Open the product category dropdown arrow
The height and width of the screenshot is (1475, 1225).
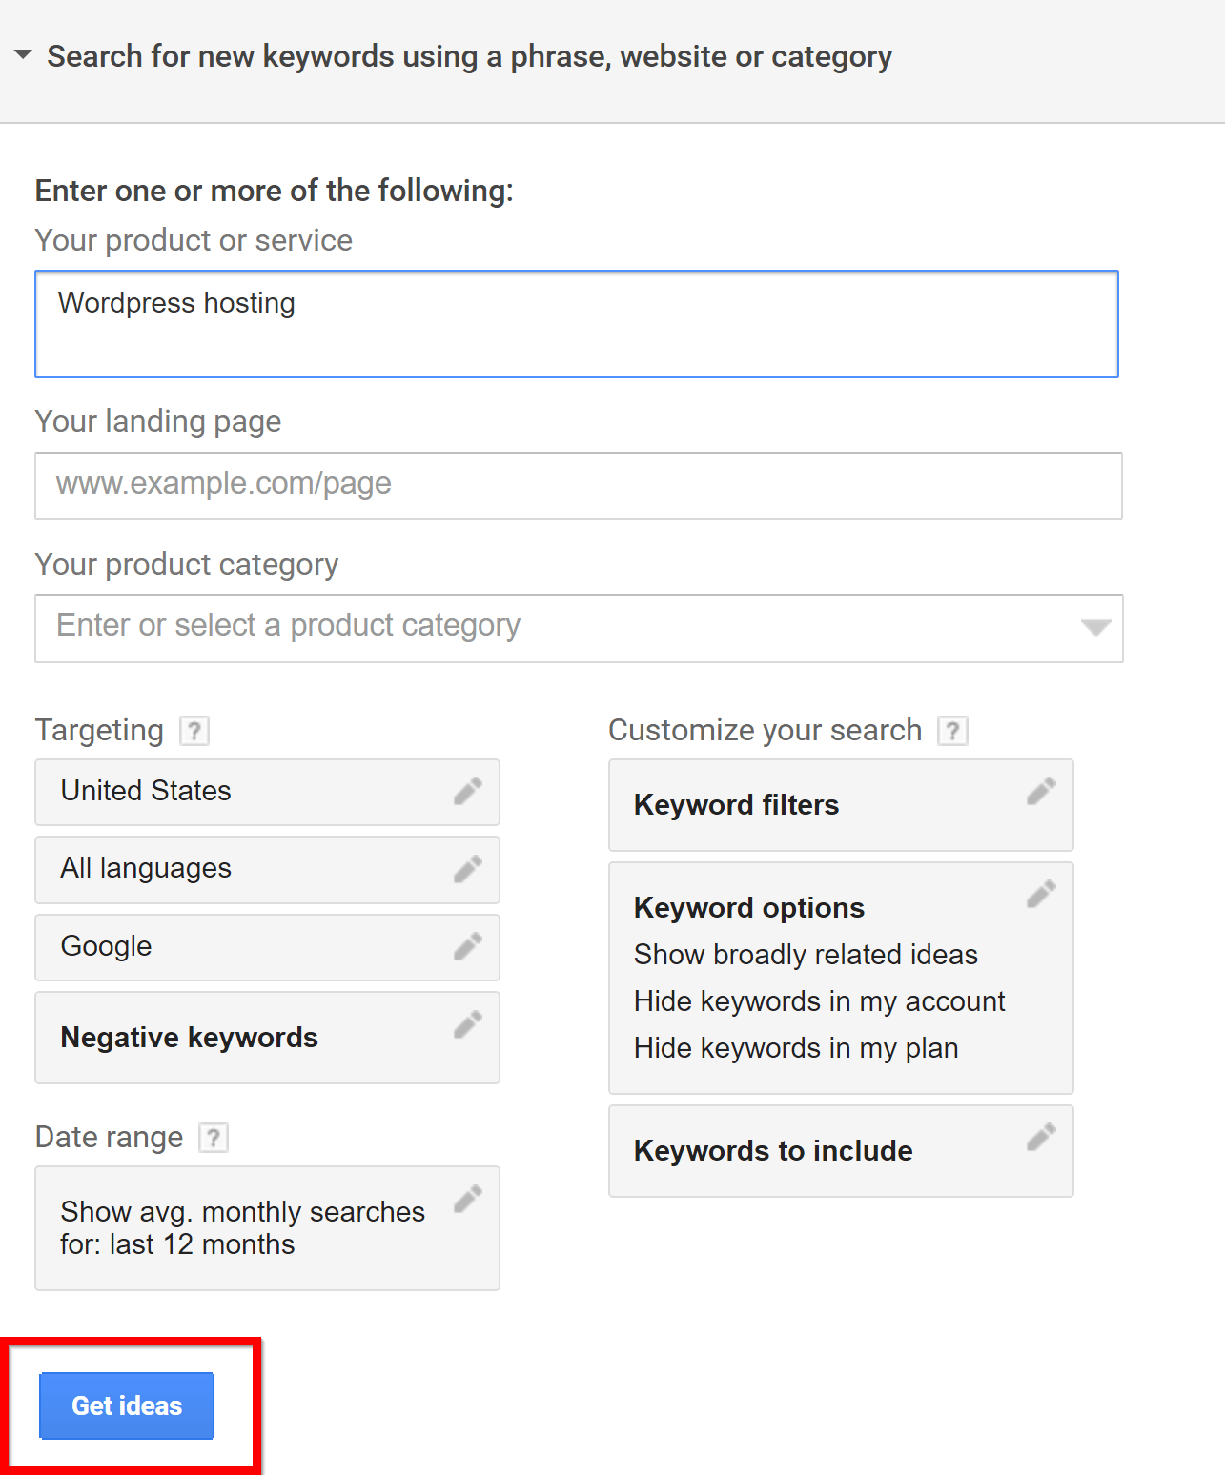[1096, 628]
